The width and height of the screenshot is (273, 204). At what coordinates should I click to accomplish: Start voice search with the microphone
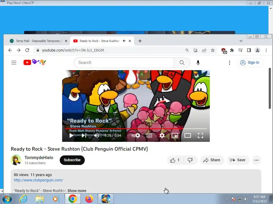pos(198,63)
